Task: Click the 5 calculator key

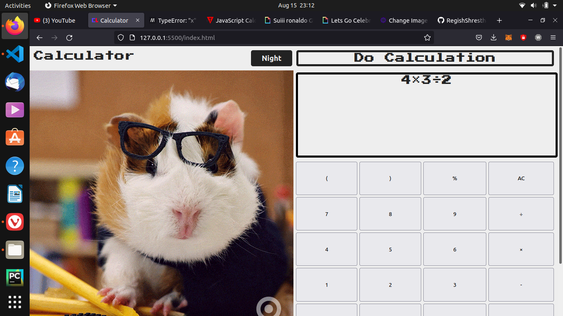Action: coord(390,249)
